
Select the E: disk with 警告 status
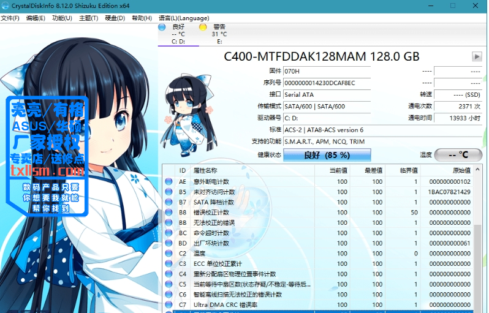click(x=219, y=34)
